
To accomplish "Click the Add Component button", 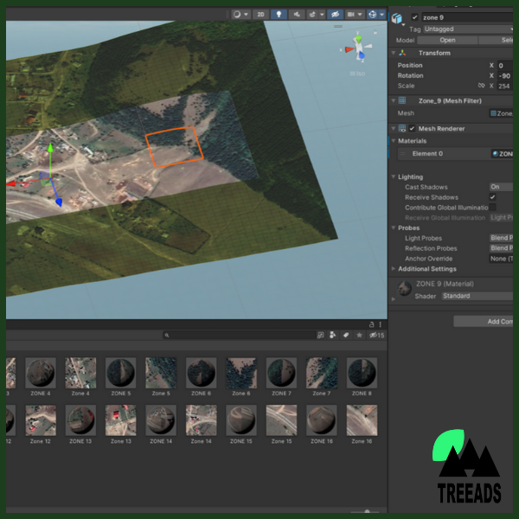I will click(x=486, y=322).
